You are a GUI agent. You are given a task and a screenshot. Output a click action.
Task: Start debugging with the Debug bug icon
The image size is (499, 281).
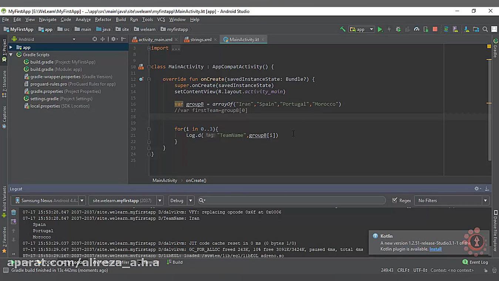pyautogui.click(x=398, y=29)
